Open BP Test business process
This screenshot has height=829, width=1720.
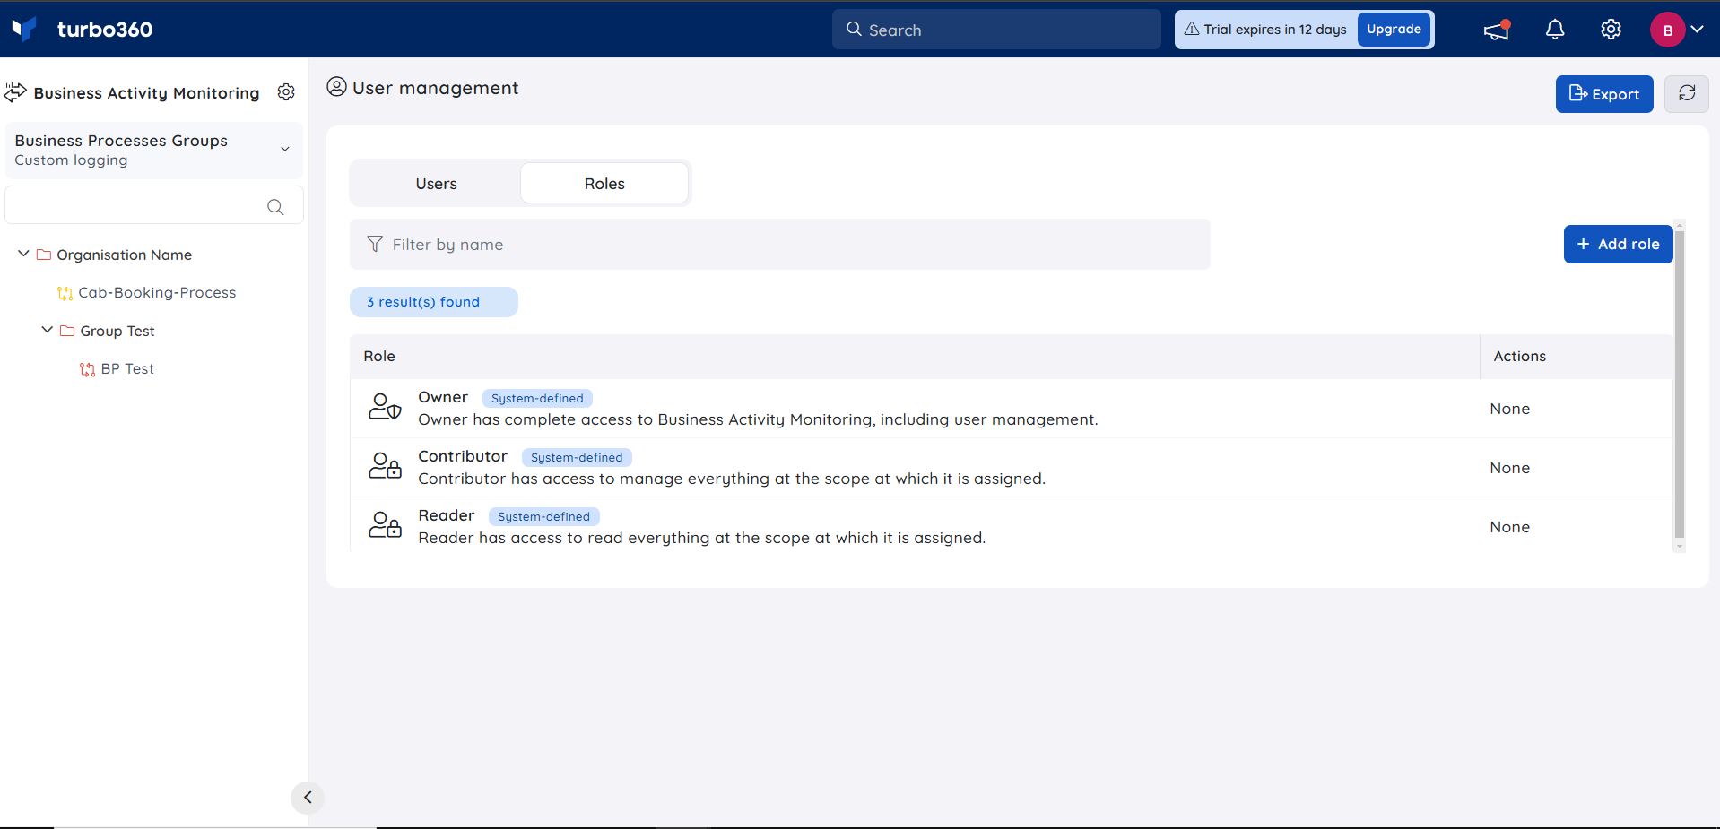127,368
